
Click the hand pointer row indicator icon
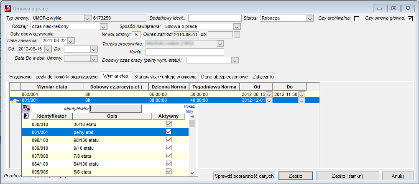pos(15,101)
